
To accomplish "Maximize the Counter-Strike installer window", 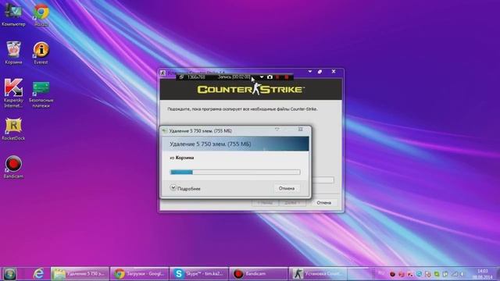I will 320,72.
